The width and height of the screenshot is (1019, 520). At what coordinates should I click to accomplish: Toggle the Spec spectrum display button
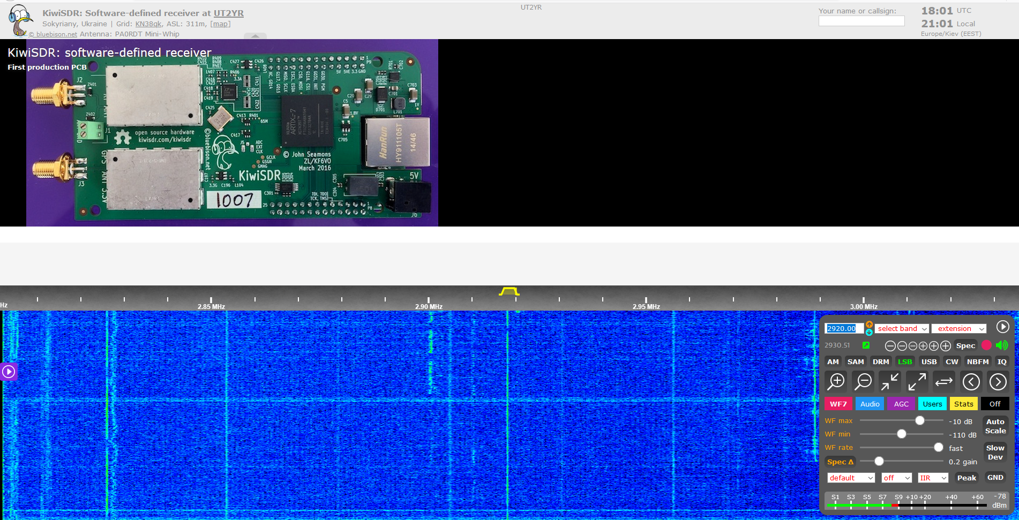[x=965, y=345]
